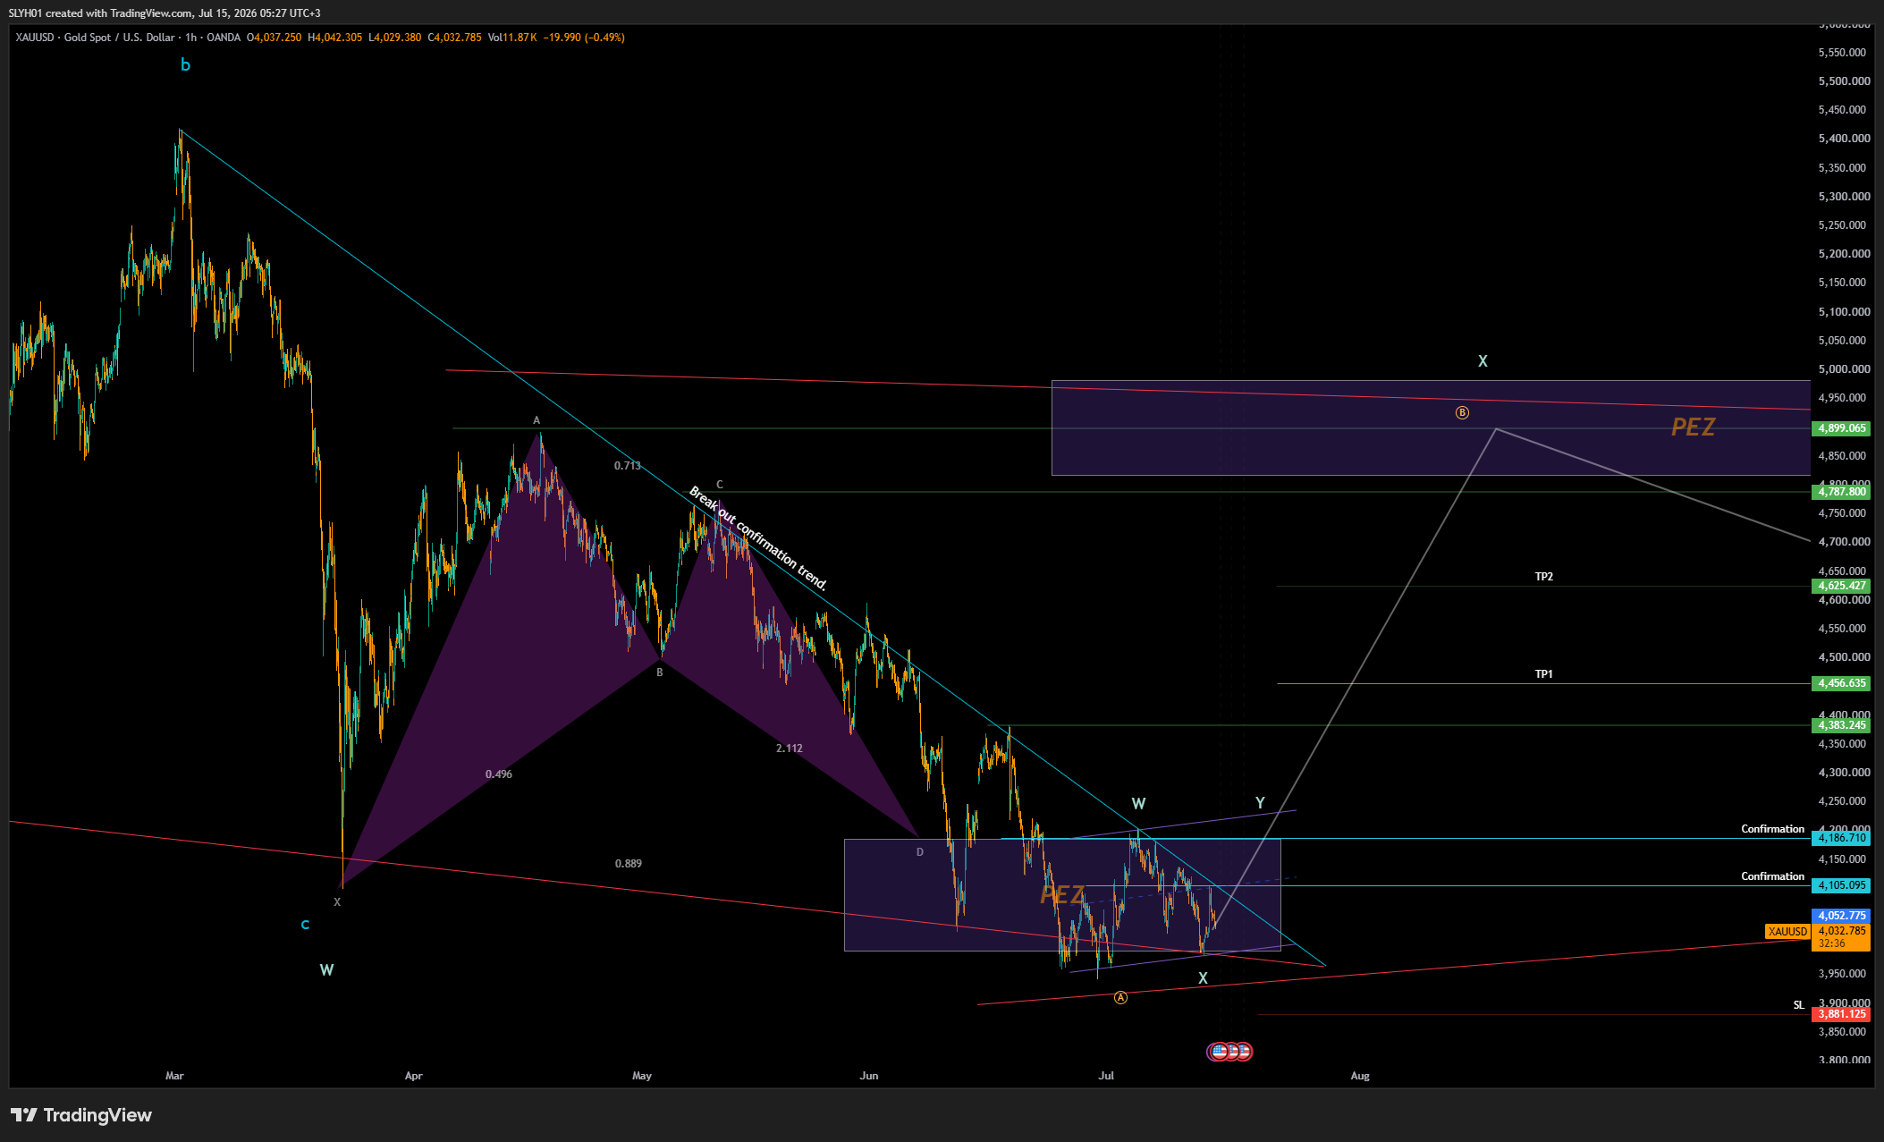Select the circled A wave marker
The image size is (1884, 1142).
point(1120,997)
